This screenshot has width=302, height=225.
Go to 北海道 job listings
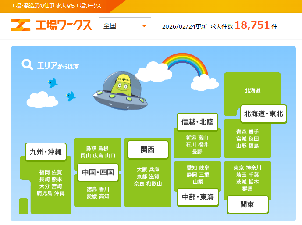coord(252,91)
